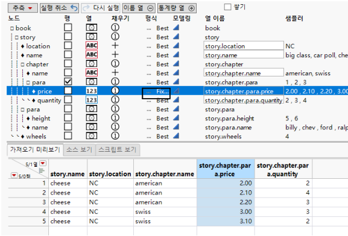Screen dimensions: 348x236
Task: Select preview row number 3
Action: pos(44,202)
